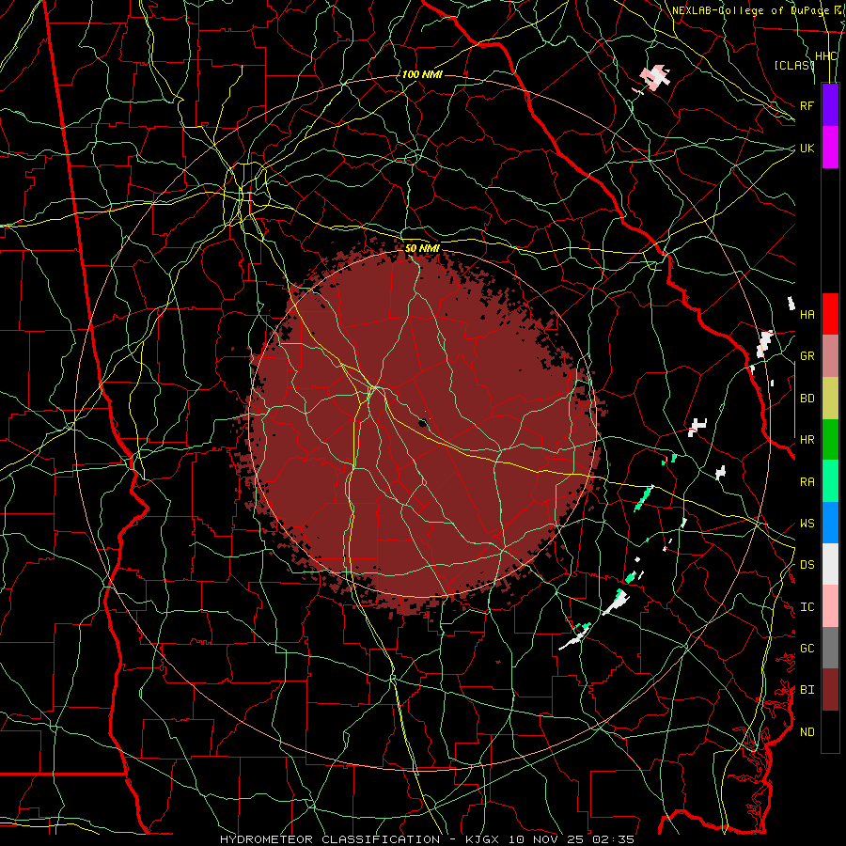Click the HHC product label

(x=825, y=56)
